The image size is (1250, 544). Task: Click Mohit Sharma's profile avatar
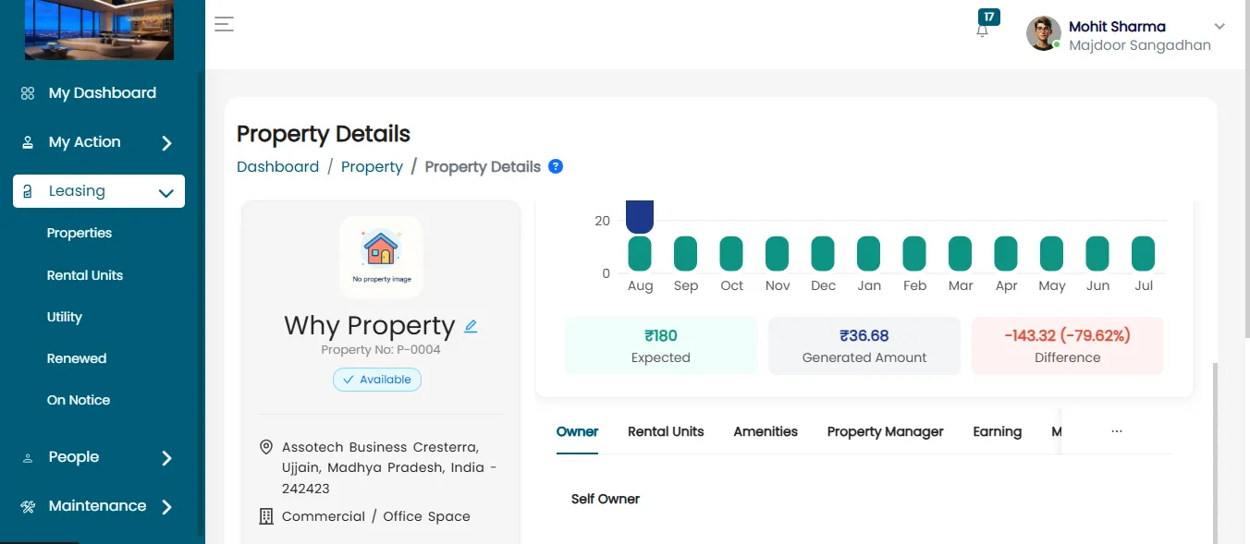point(1044,33)
